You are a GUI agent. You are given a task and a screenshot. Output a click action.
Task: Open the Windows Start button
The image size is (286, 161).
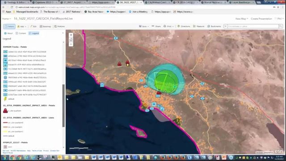(4, 157)
